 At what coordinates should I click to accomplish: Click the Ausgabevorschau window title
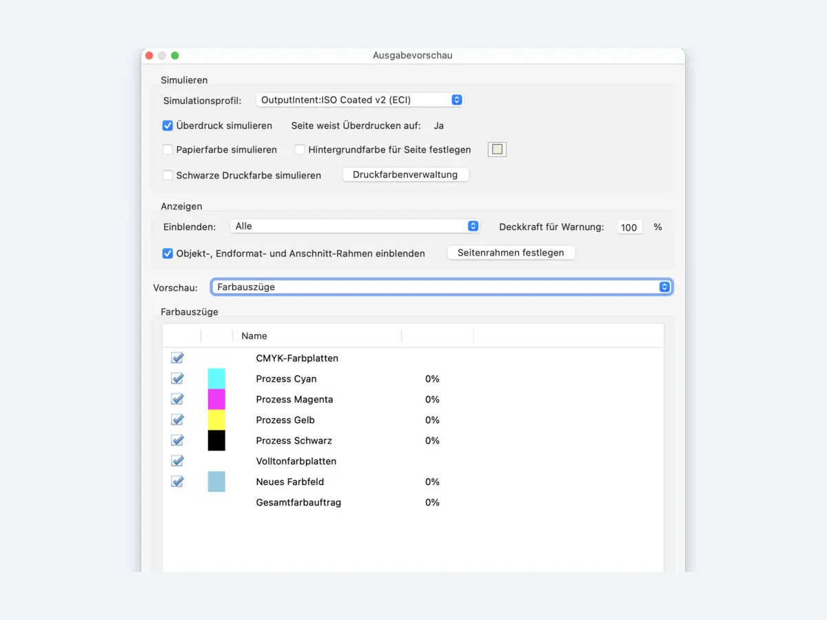[413, 55]
